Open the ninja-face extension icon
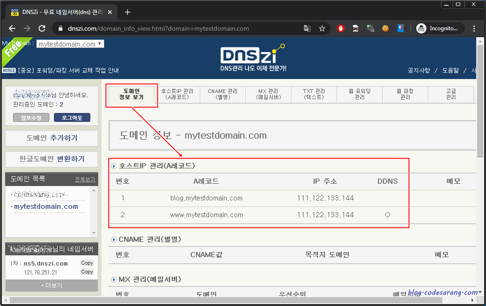 pos(356,28)
